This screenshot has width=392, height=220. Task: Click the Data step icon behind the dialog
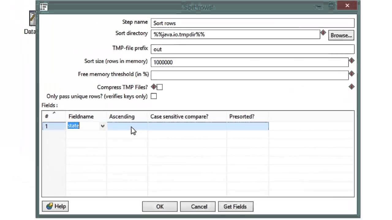pyautogui.click(x=32, y=19)
